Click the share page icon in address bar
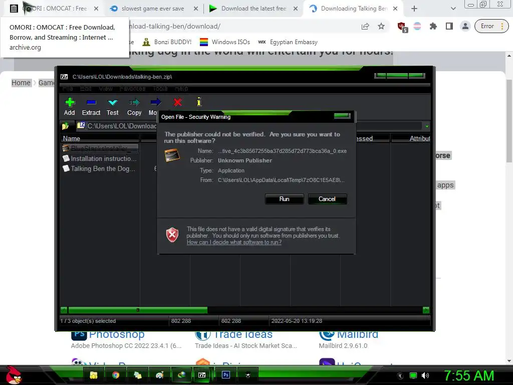513x385 pixels. [365, 26]
